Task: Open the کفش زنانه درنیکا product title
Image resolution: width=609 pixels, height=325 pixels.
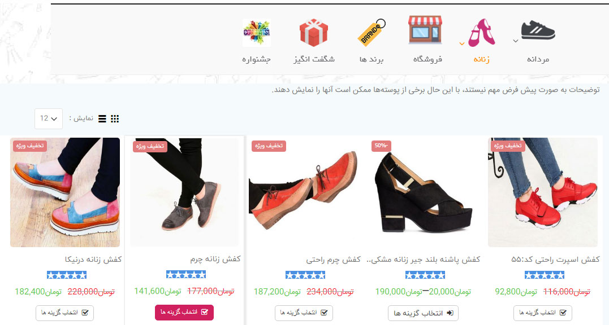Action: [93, 260]
